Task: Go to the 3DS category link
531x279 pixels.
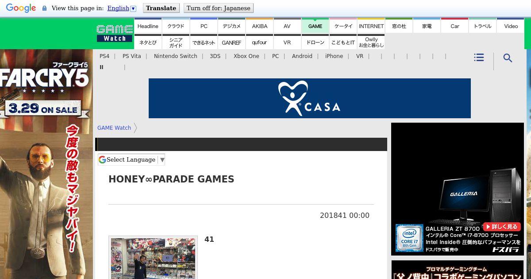Action: (x=215, y=56)
